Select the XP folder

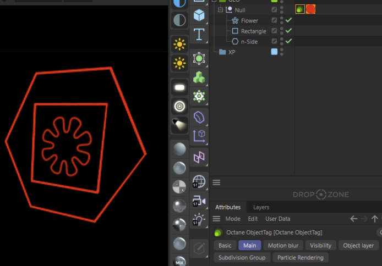(232, 52)
